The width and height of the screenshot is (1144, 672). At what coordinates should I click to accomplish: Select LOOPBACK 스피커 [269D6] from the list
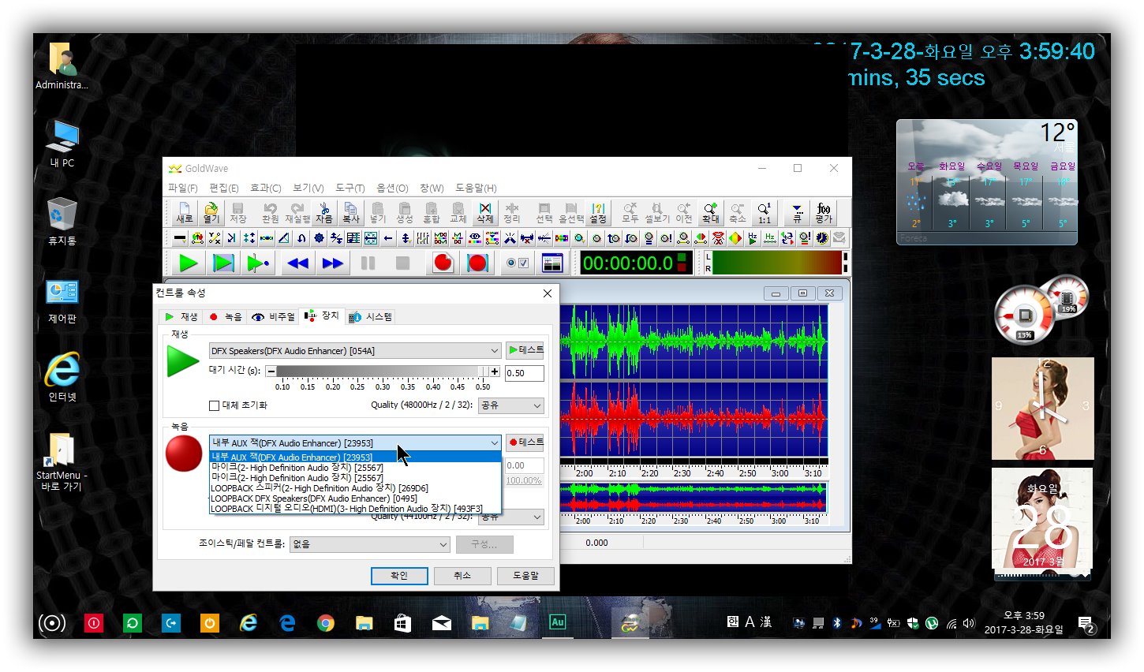(x=355, y=488)
